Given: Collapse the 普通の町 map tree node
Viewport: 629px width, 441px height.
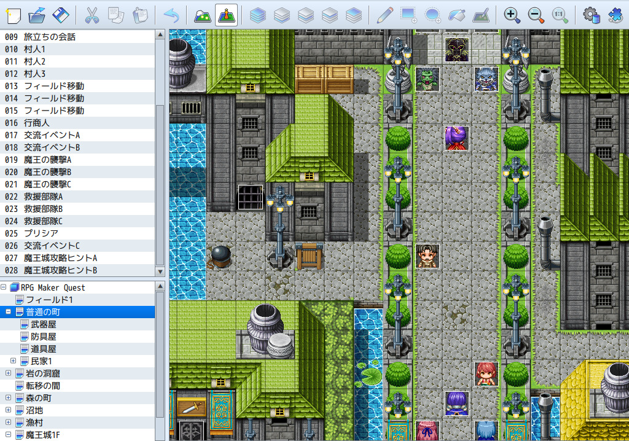Looking at the screenshot, I should [x=8, y=312].
